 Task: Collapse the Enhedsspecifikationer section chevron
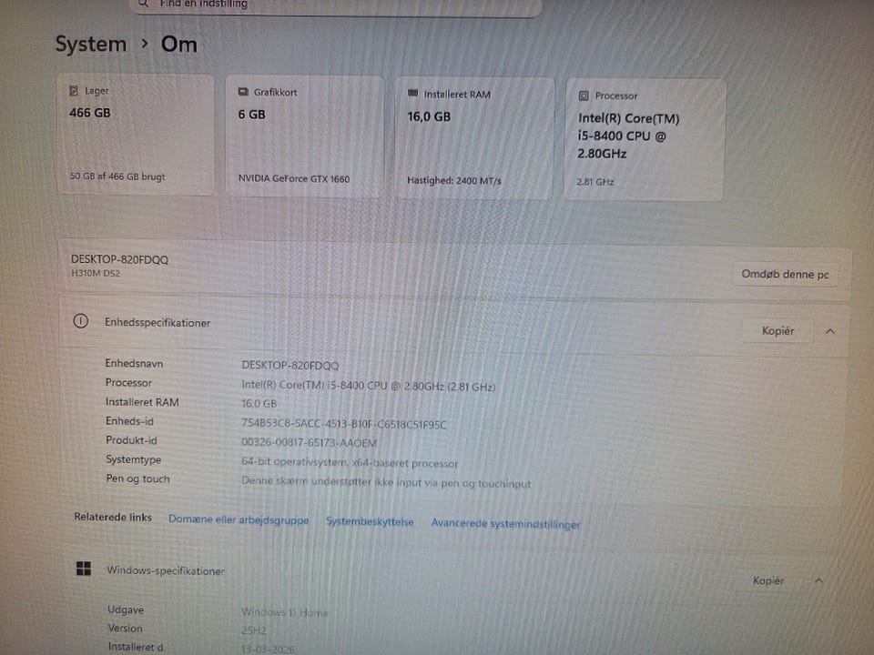coord(830,331)
